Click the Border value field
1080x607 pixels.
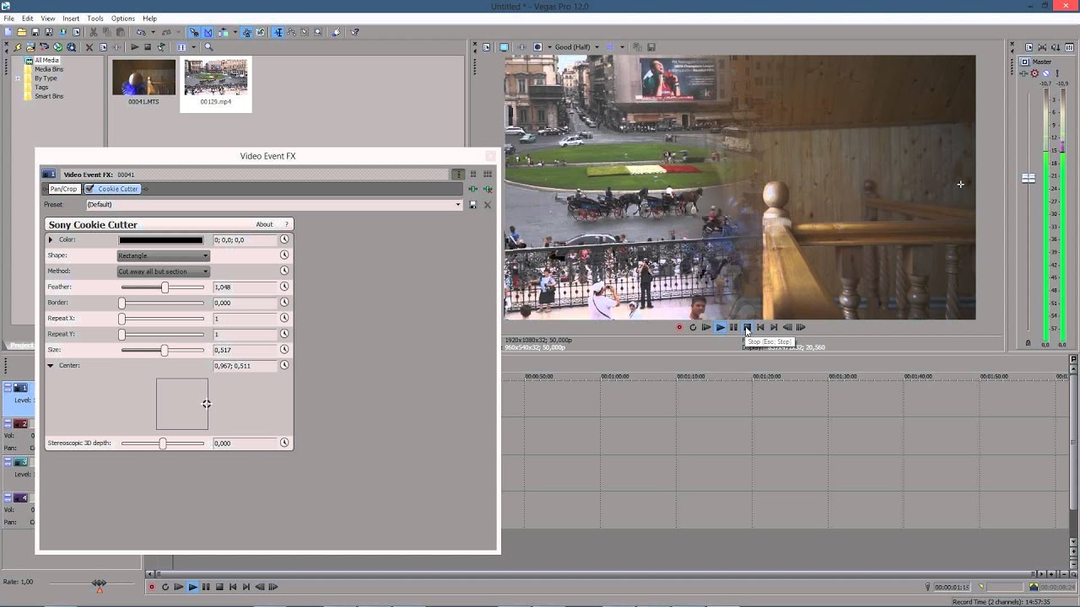click(244, 303)
